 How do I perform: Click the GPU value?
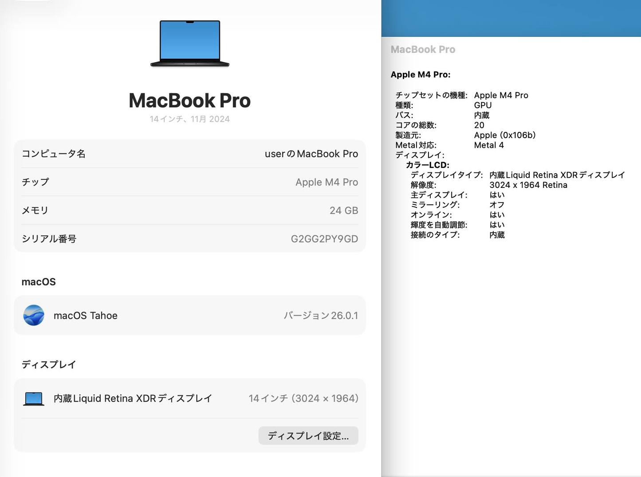pyautogui.click(x=483, y=105)
